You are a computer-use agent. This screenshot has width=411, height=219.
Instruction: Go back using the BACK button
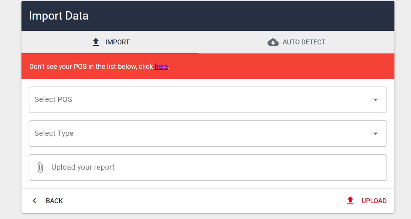[x=47, y=201]
